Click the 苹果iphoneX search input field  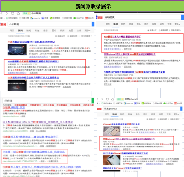point(142,109)
